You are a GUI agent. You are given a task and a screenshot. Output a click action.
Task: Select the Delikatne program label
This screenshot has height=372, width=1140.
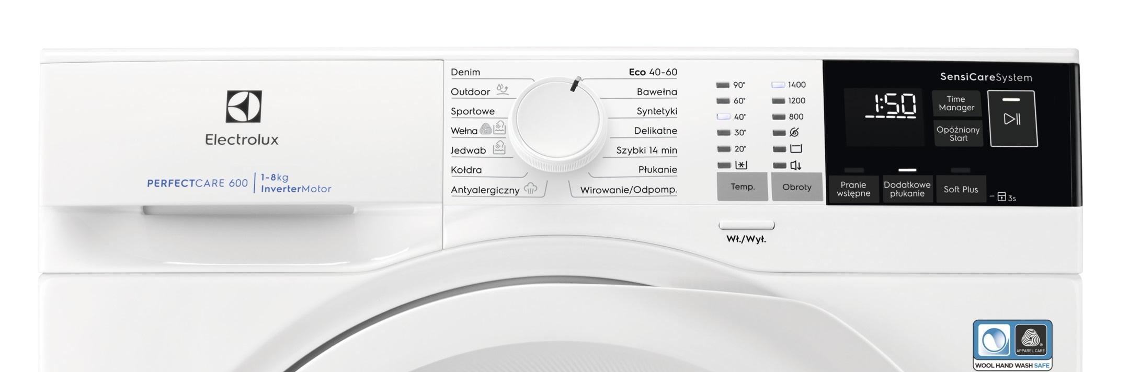(655, 131)
